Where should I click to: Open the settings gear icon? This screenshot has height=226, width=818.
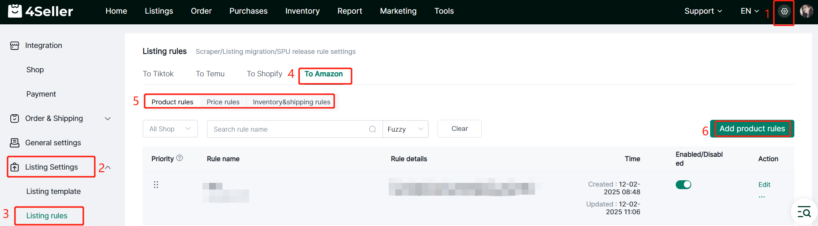point(784,11)
